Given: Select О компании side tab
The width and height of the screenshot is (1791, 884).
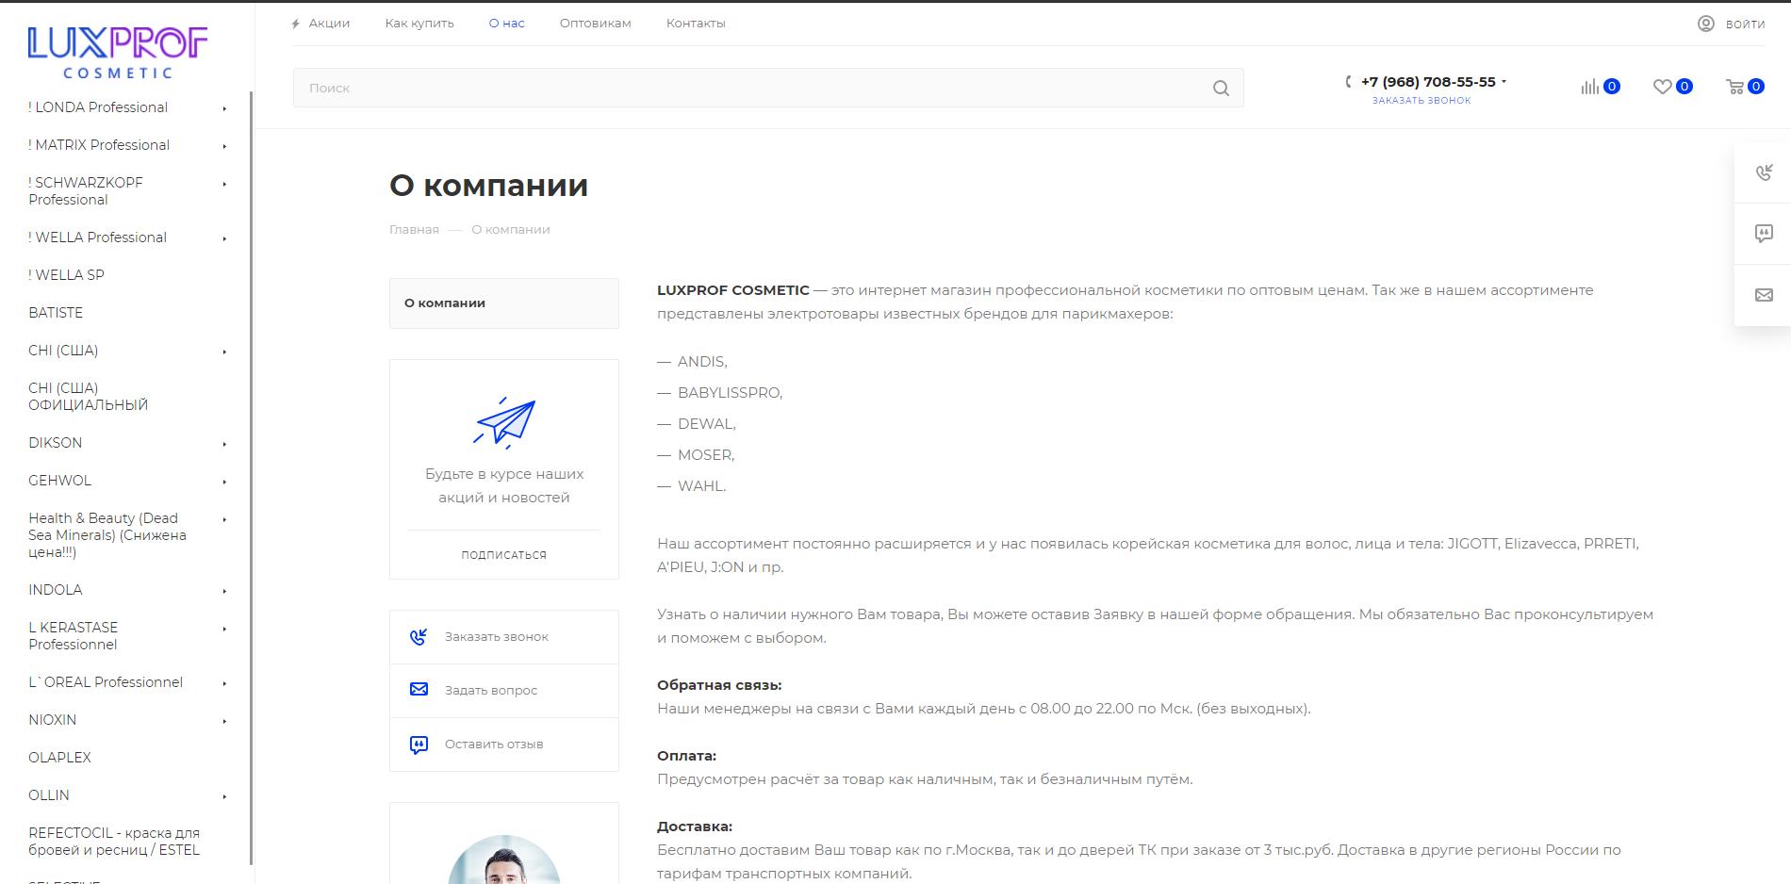Looking at the screenshot, I should 504,303.
